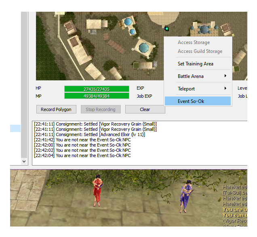Expand the Teleport submenu
The width and height of the screenshot is (257, 237).
coord(198,89)
